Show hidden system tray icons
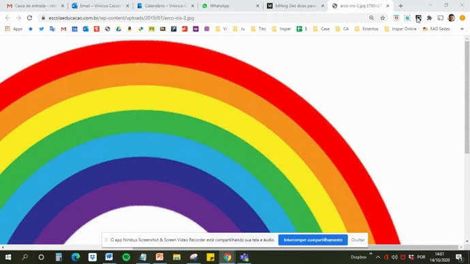Screen dimensions: 470x264 (x=378, y=257)
